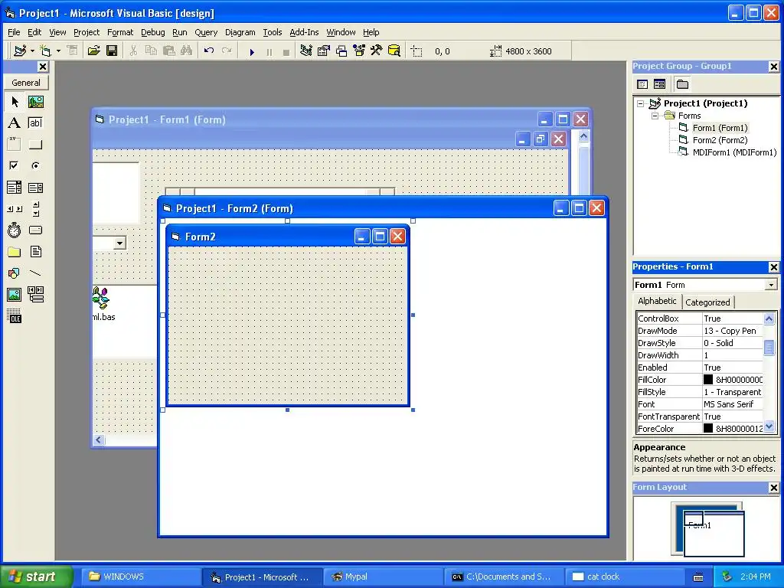Select the OptionButton control tool
This screenshot has width=784, height=588.
(x=35, y=165)
